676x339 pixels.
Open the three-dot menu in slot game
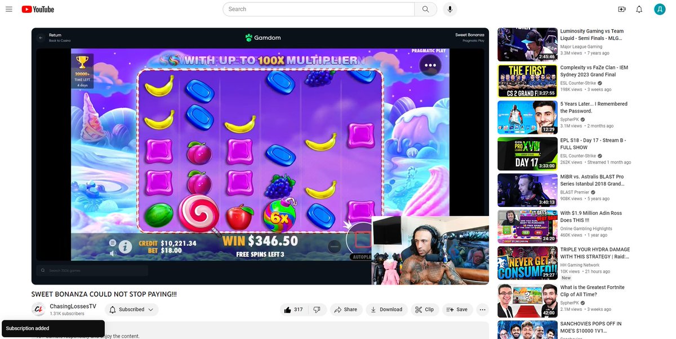[431, 65]
